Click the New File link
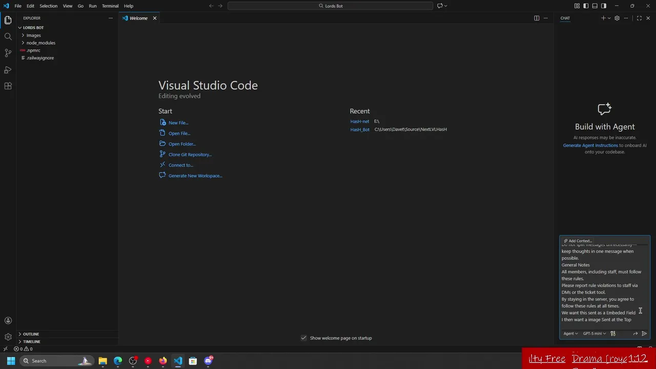This screenshot has height=369, width=656. click(178, 122)
